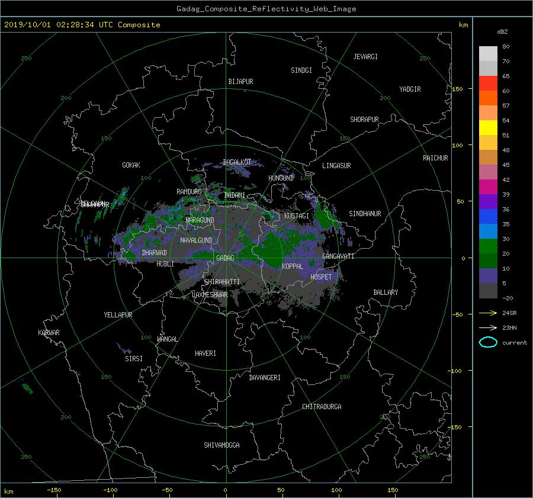533x498 pixels.
Task: Click the SIRSI label
Action: tap(134, 359)
